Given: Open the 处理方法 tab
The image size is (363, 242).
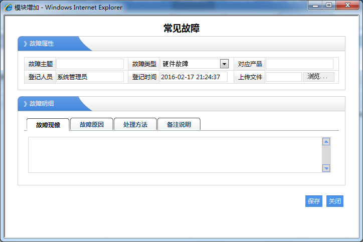Looking at the screenshot, I should tap(135, 124).
